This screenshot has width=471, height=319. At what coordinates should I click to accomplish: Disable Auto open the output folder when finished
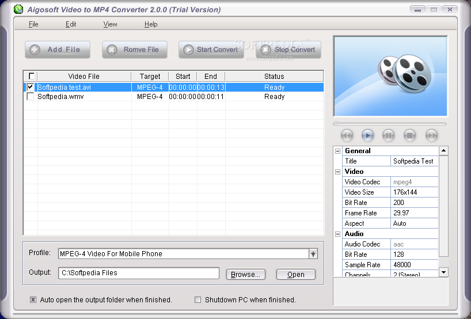click(33, 300)
